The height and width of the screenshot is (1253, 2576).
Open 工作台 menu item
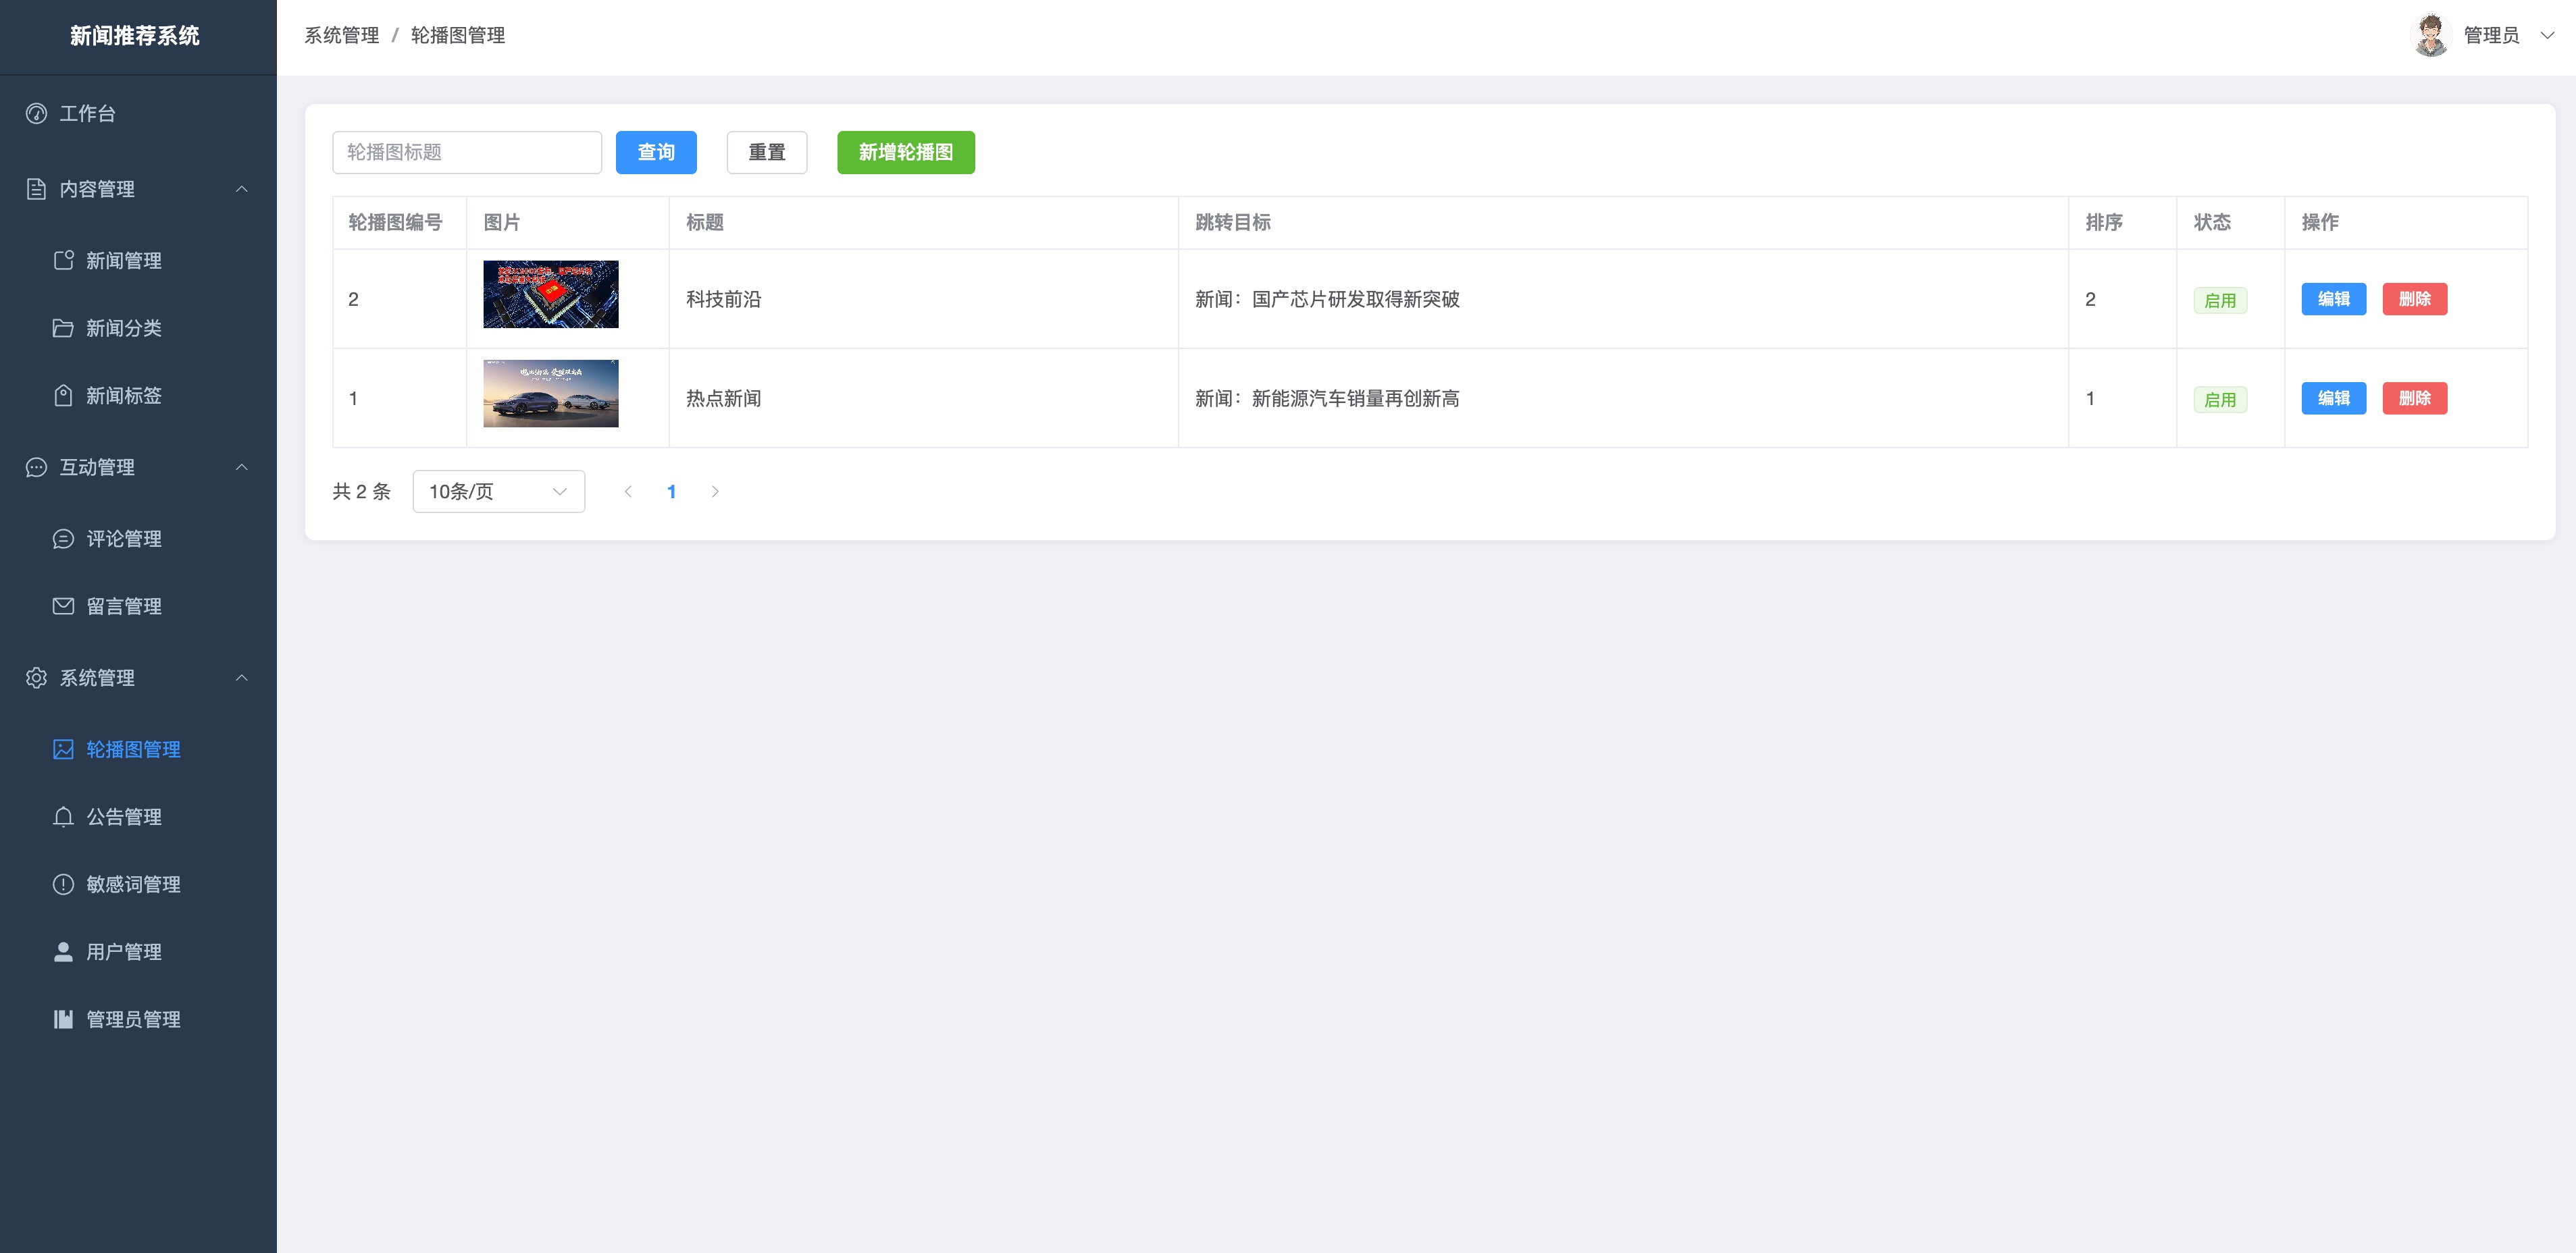[x=138, y=114]
